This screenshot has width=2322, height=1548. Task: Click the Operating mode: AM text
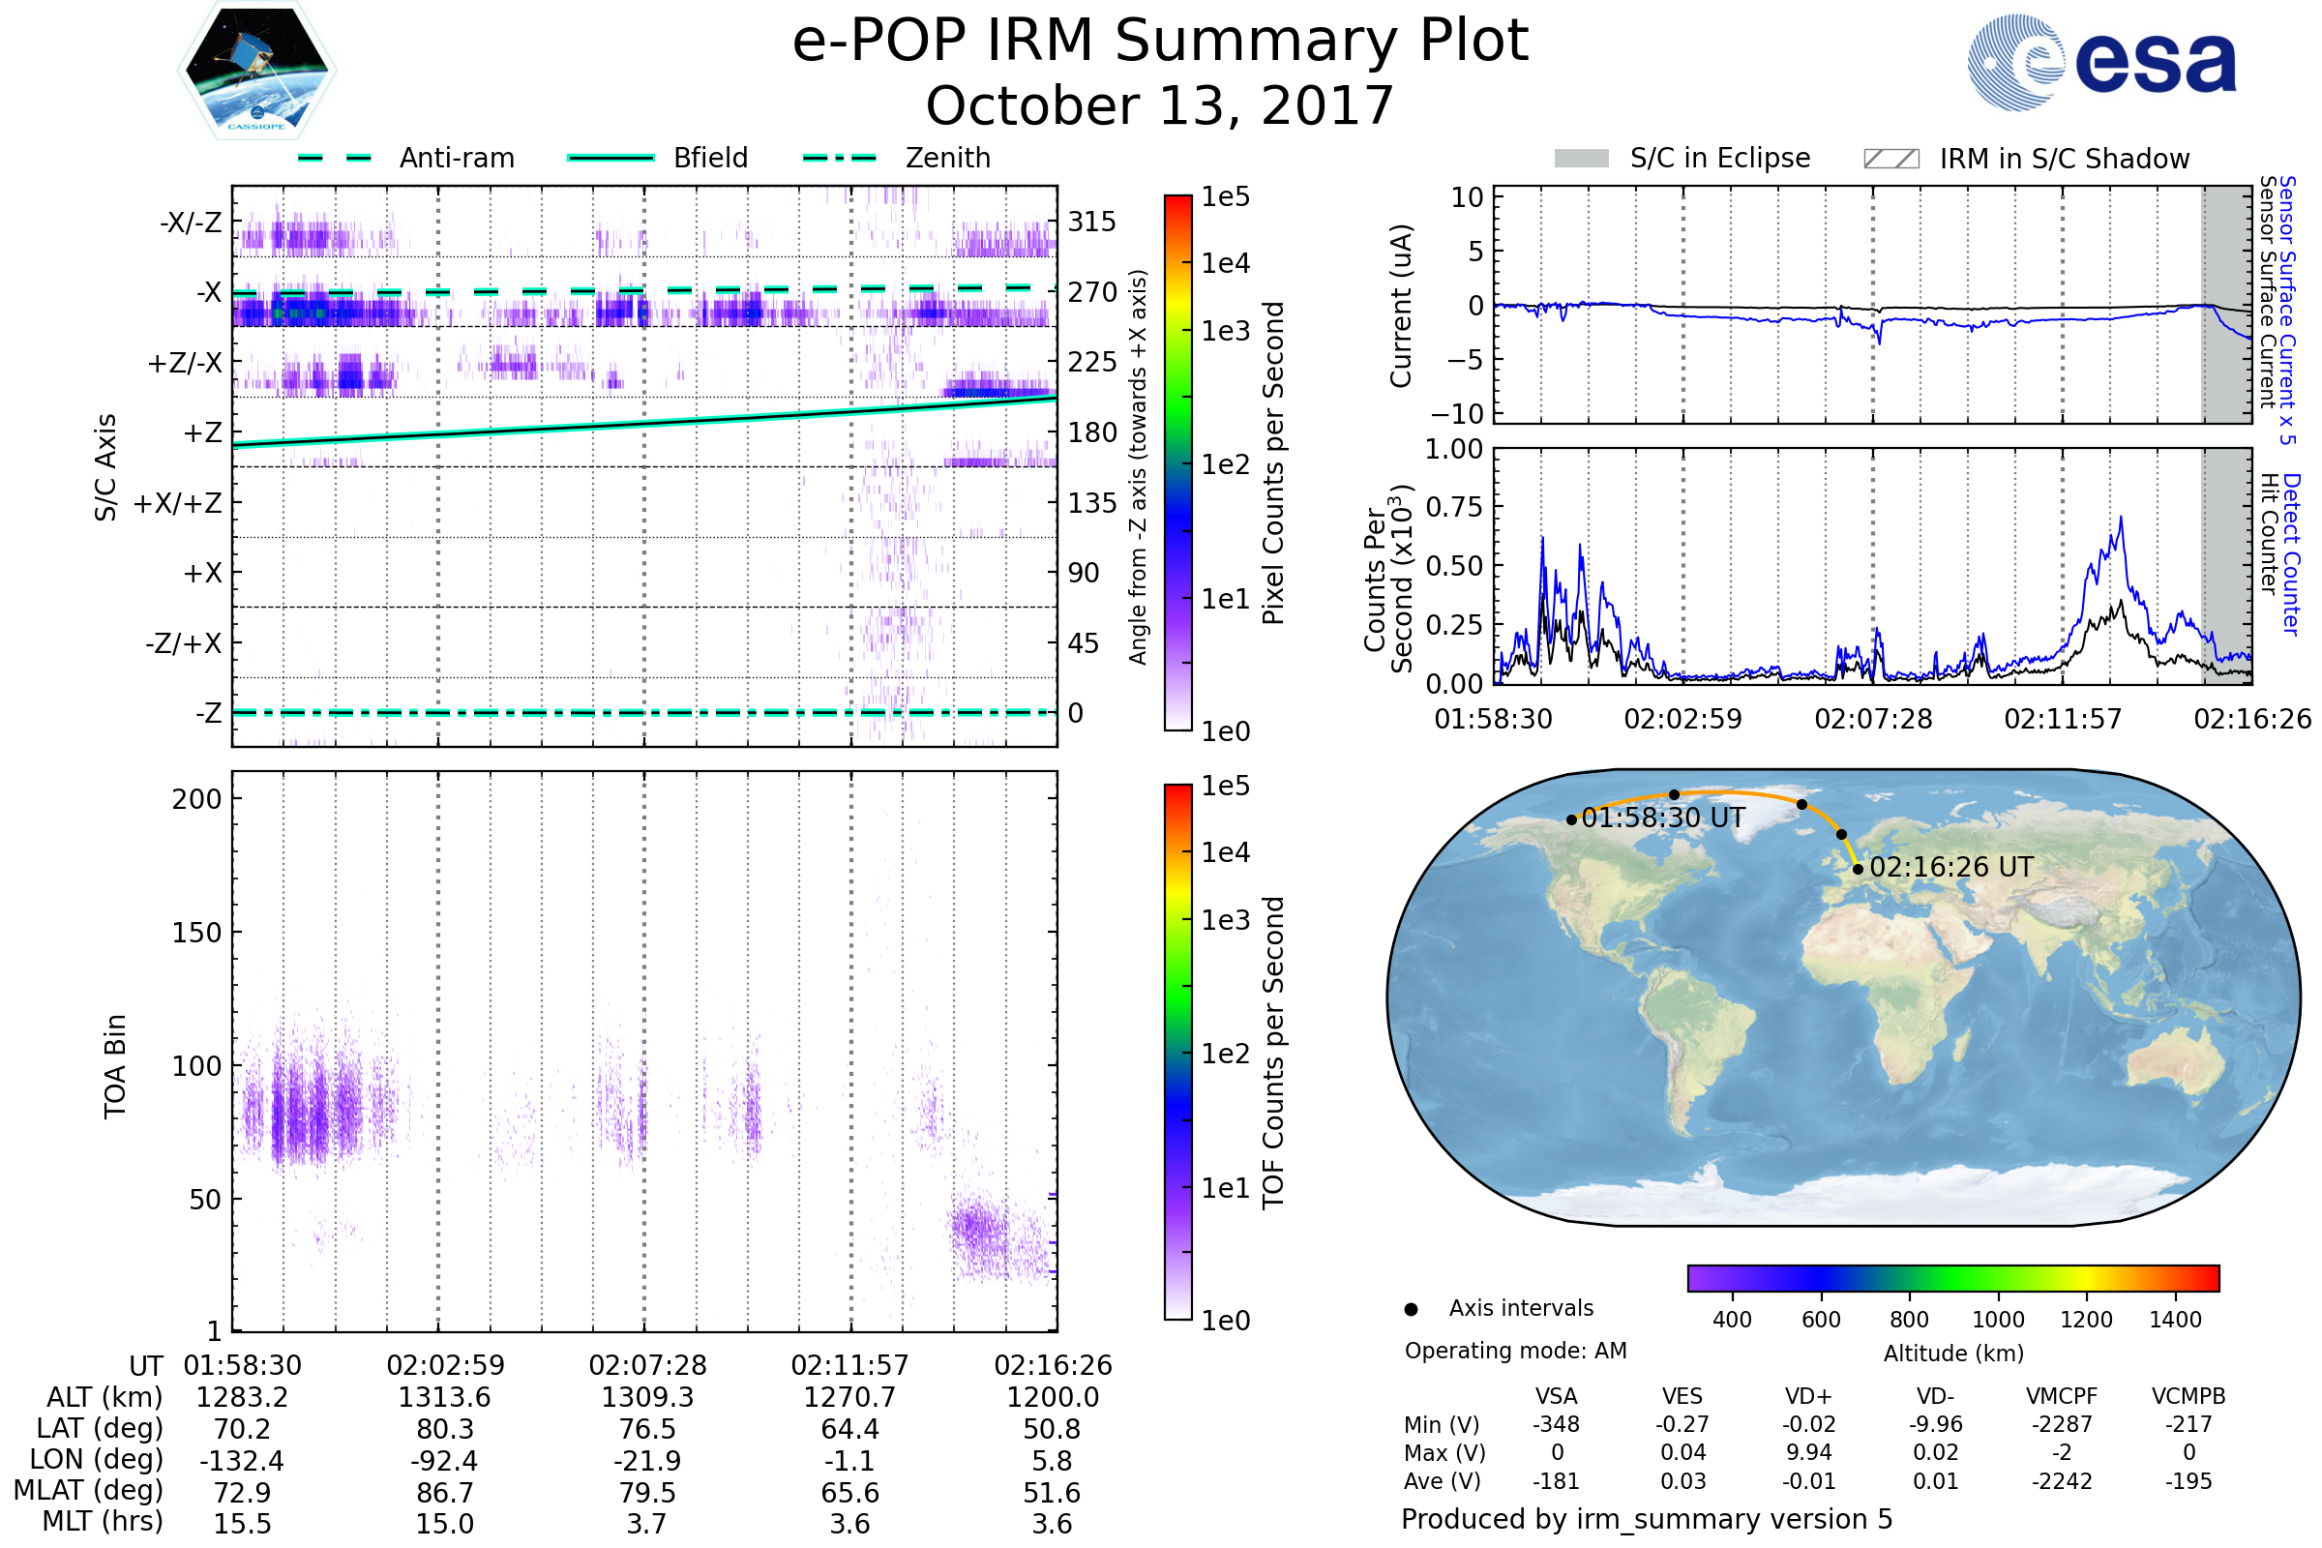pos(1515,1351)
